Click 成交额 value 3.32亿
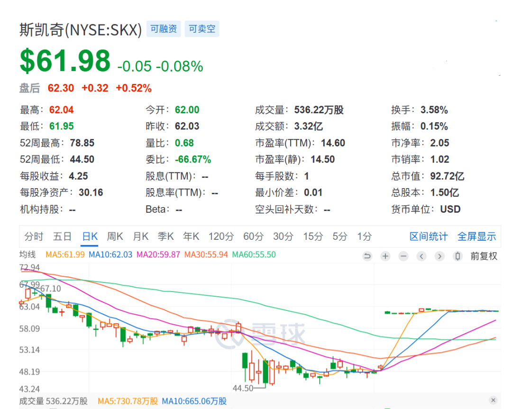The width and height of the screenshot is (512, 409). click(308, 127)
